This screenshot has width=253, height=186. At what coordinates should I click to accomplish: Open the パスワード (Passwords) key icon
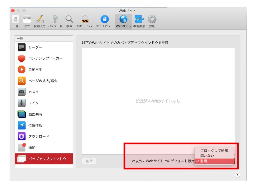coord(55,21)
